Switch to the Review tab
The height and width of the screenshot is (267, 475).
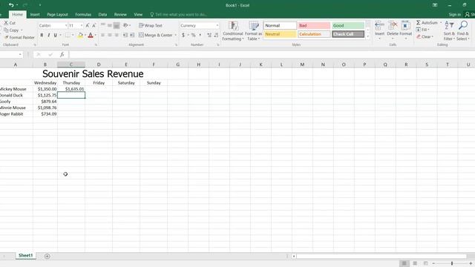(120, 14)
